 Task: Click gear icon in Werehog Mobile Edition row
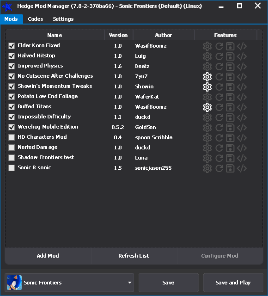tap(207, 128)
